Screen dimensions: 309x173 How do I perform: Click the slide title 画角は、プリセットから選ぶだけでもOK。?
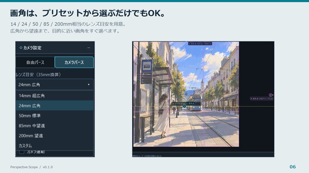[88, 13]
